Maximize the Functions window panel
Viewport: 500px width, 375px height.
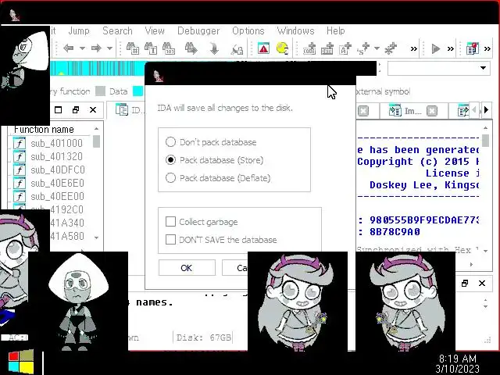pos(58,110)
